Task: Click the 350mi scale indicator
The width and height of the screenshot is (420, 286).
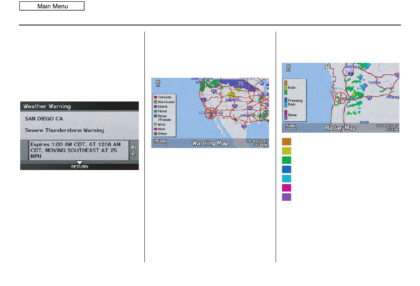Action: click(x=160, y=141)
